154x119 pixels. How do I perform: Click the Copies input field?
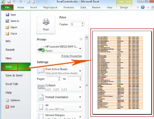pyautogui.click(x=76, y=24)
